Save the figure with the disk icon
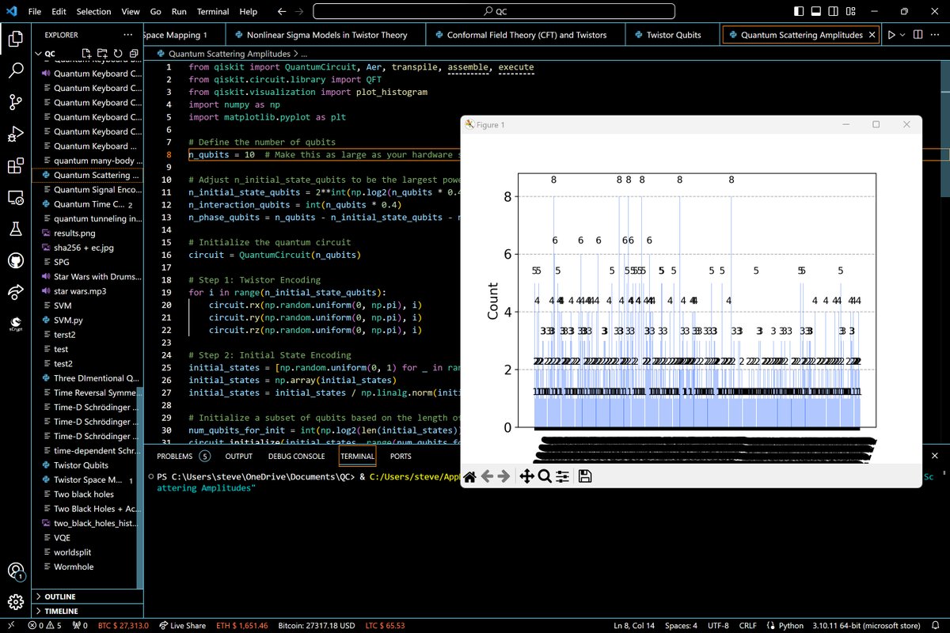 pos(585,476)
